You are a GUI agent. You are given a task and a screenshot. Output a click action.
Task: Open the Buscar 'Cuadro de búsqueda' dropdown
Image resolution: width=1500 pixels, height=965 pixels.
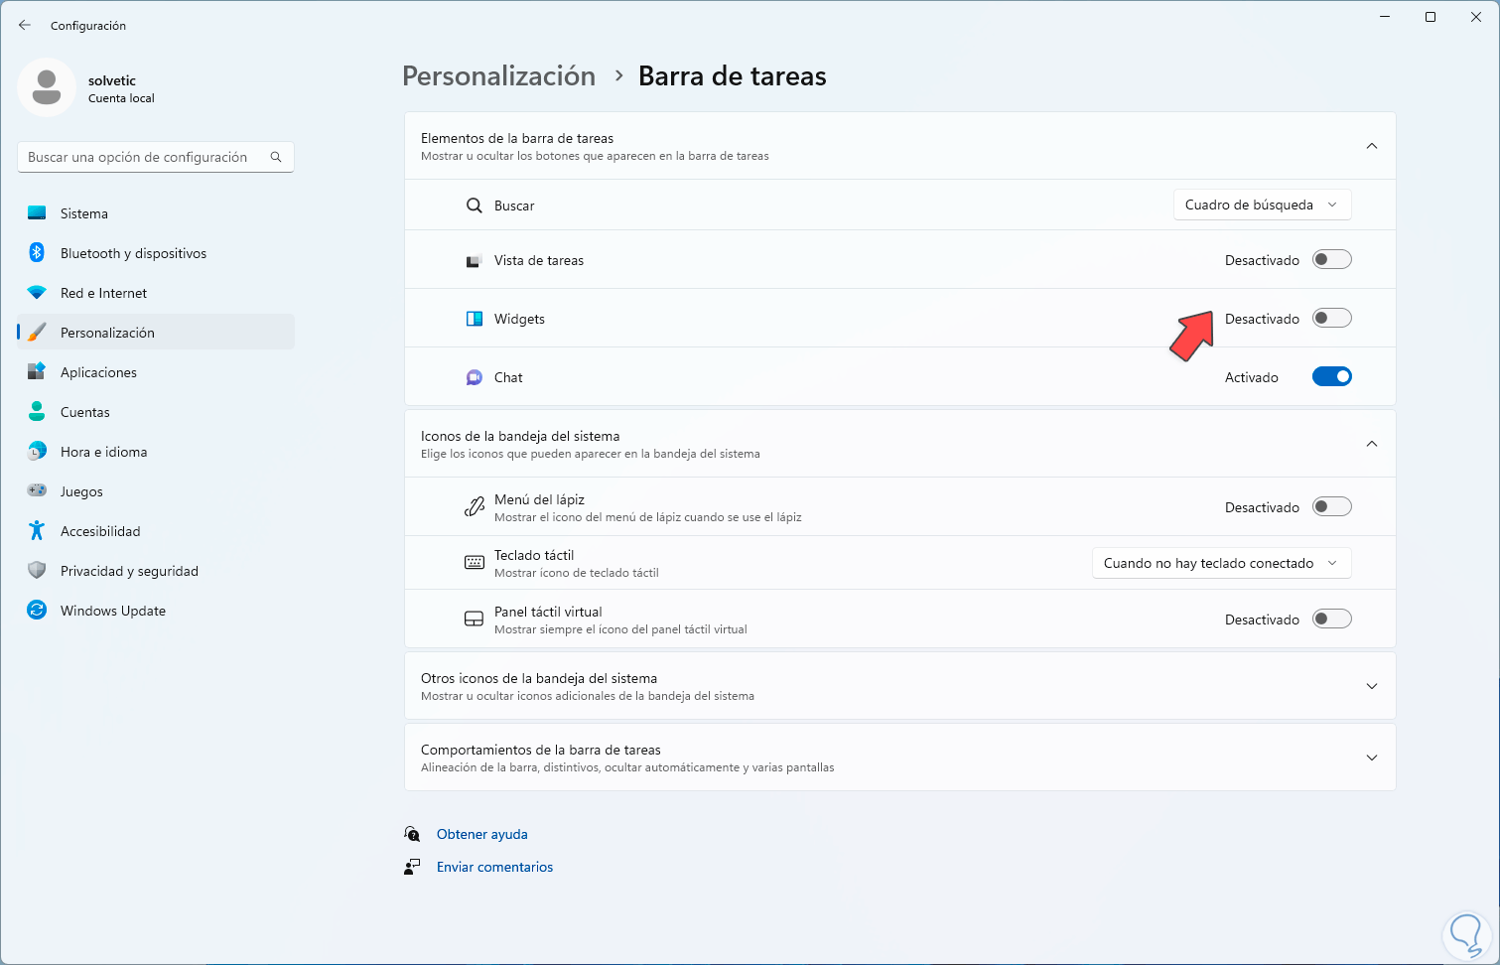[1262, 205]
